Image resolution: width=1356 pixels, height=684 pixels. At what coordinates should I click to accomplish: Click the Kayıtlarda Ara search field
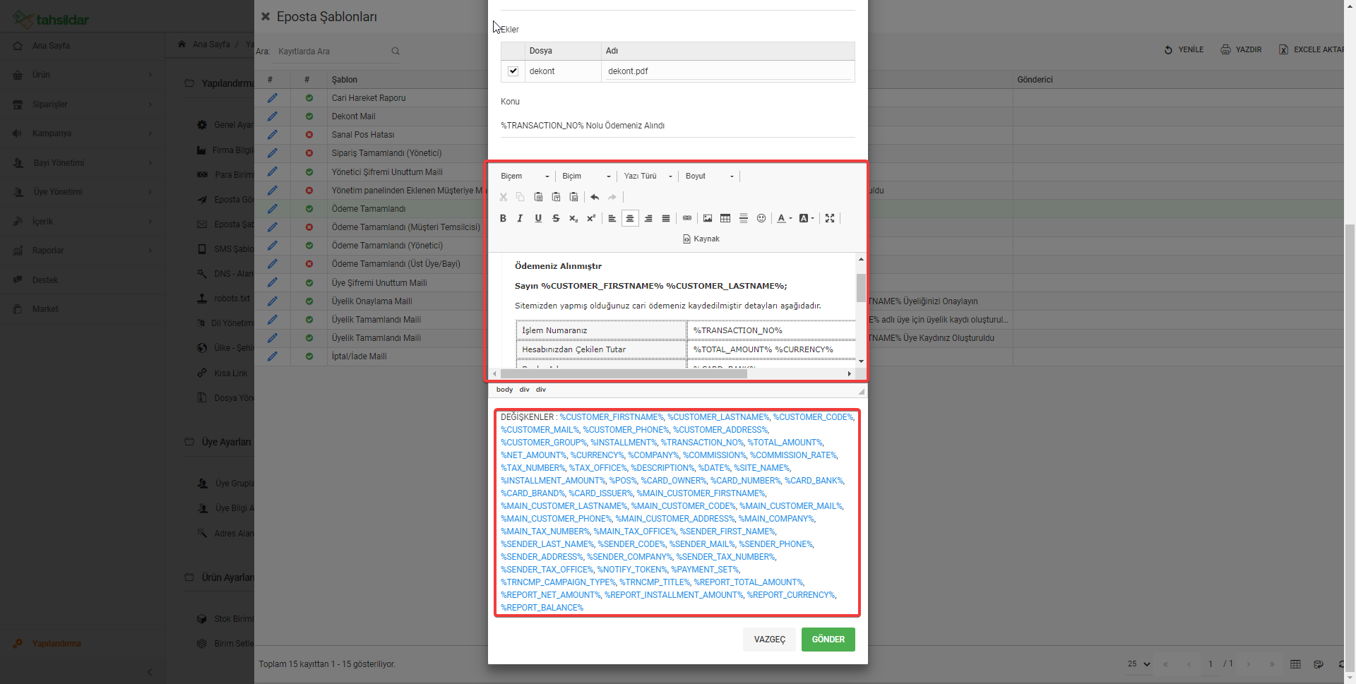pyautogui.click(x=332, y=52)
